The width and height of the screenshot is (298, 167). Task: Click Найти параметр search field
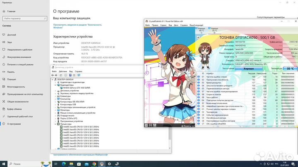coord(25,19)
